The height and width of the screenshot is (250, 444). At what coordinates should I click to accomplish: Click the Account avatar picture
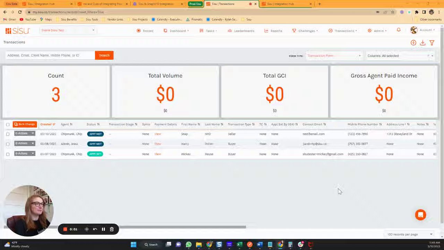pos(414,30)
